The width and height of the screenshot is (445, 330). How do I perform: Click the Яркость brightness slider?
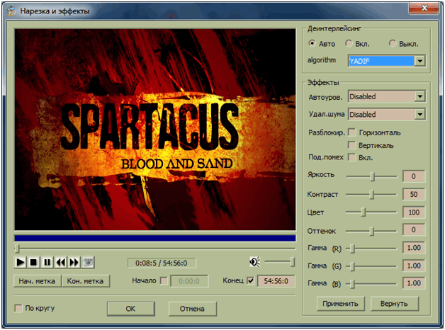coord(372,176)
